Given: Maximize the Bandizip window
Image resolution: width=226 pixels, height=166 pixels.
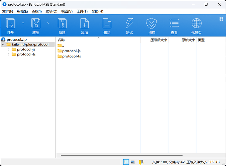Looking at the screenshot, I should coord(206,4).
